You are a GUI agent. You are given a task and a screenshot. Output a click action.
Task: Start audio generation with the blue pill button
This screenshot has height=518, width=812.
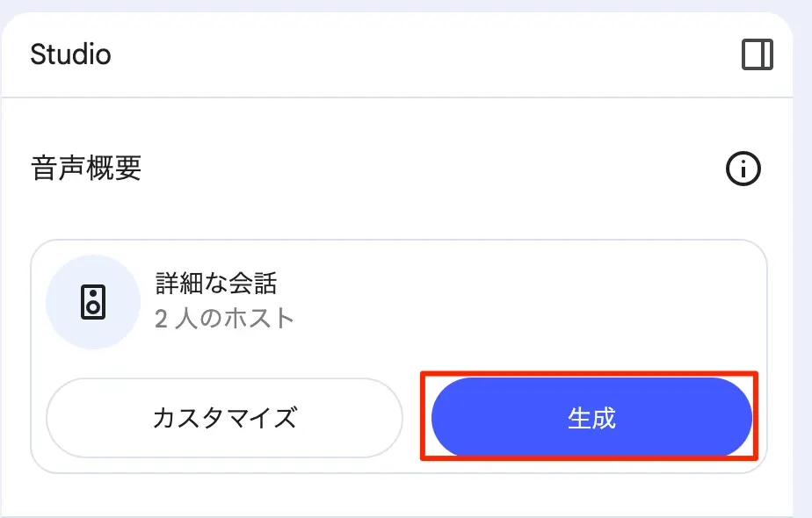click(x=591, y=417)
